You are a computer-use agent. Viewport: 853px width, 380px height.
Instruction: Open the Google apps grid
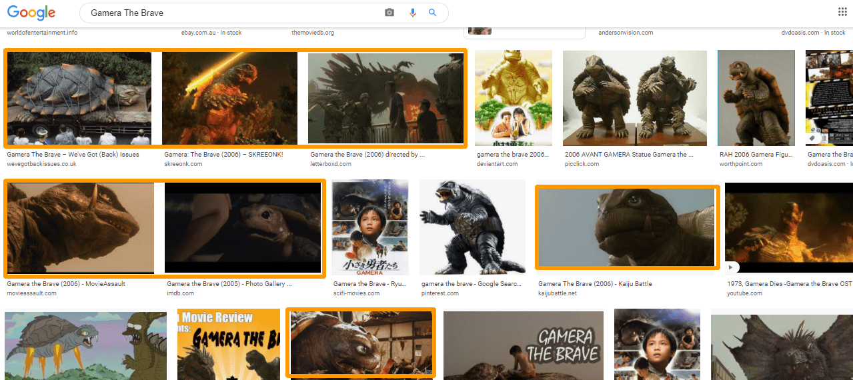(842, 11)
